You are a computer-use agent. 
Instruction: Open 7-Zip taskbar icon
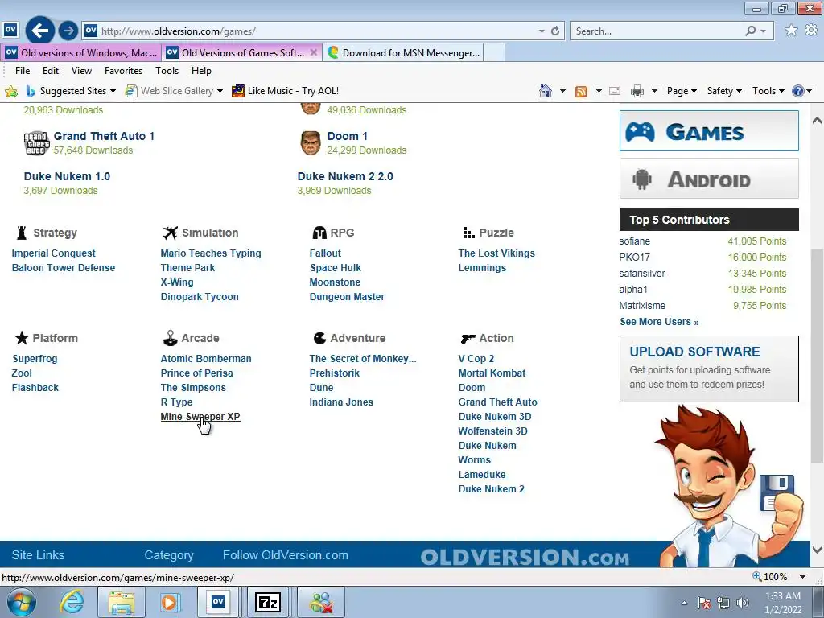pyautogui.click(x=267, y=602)
